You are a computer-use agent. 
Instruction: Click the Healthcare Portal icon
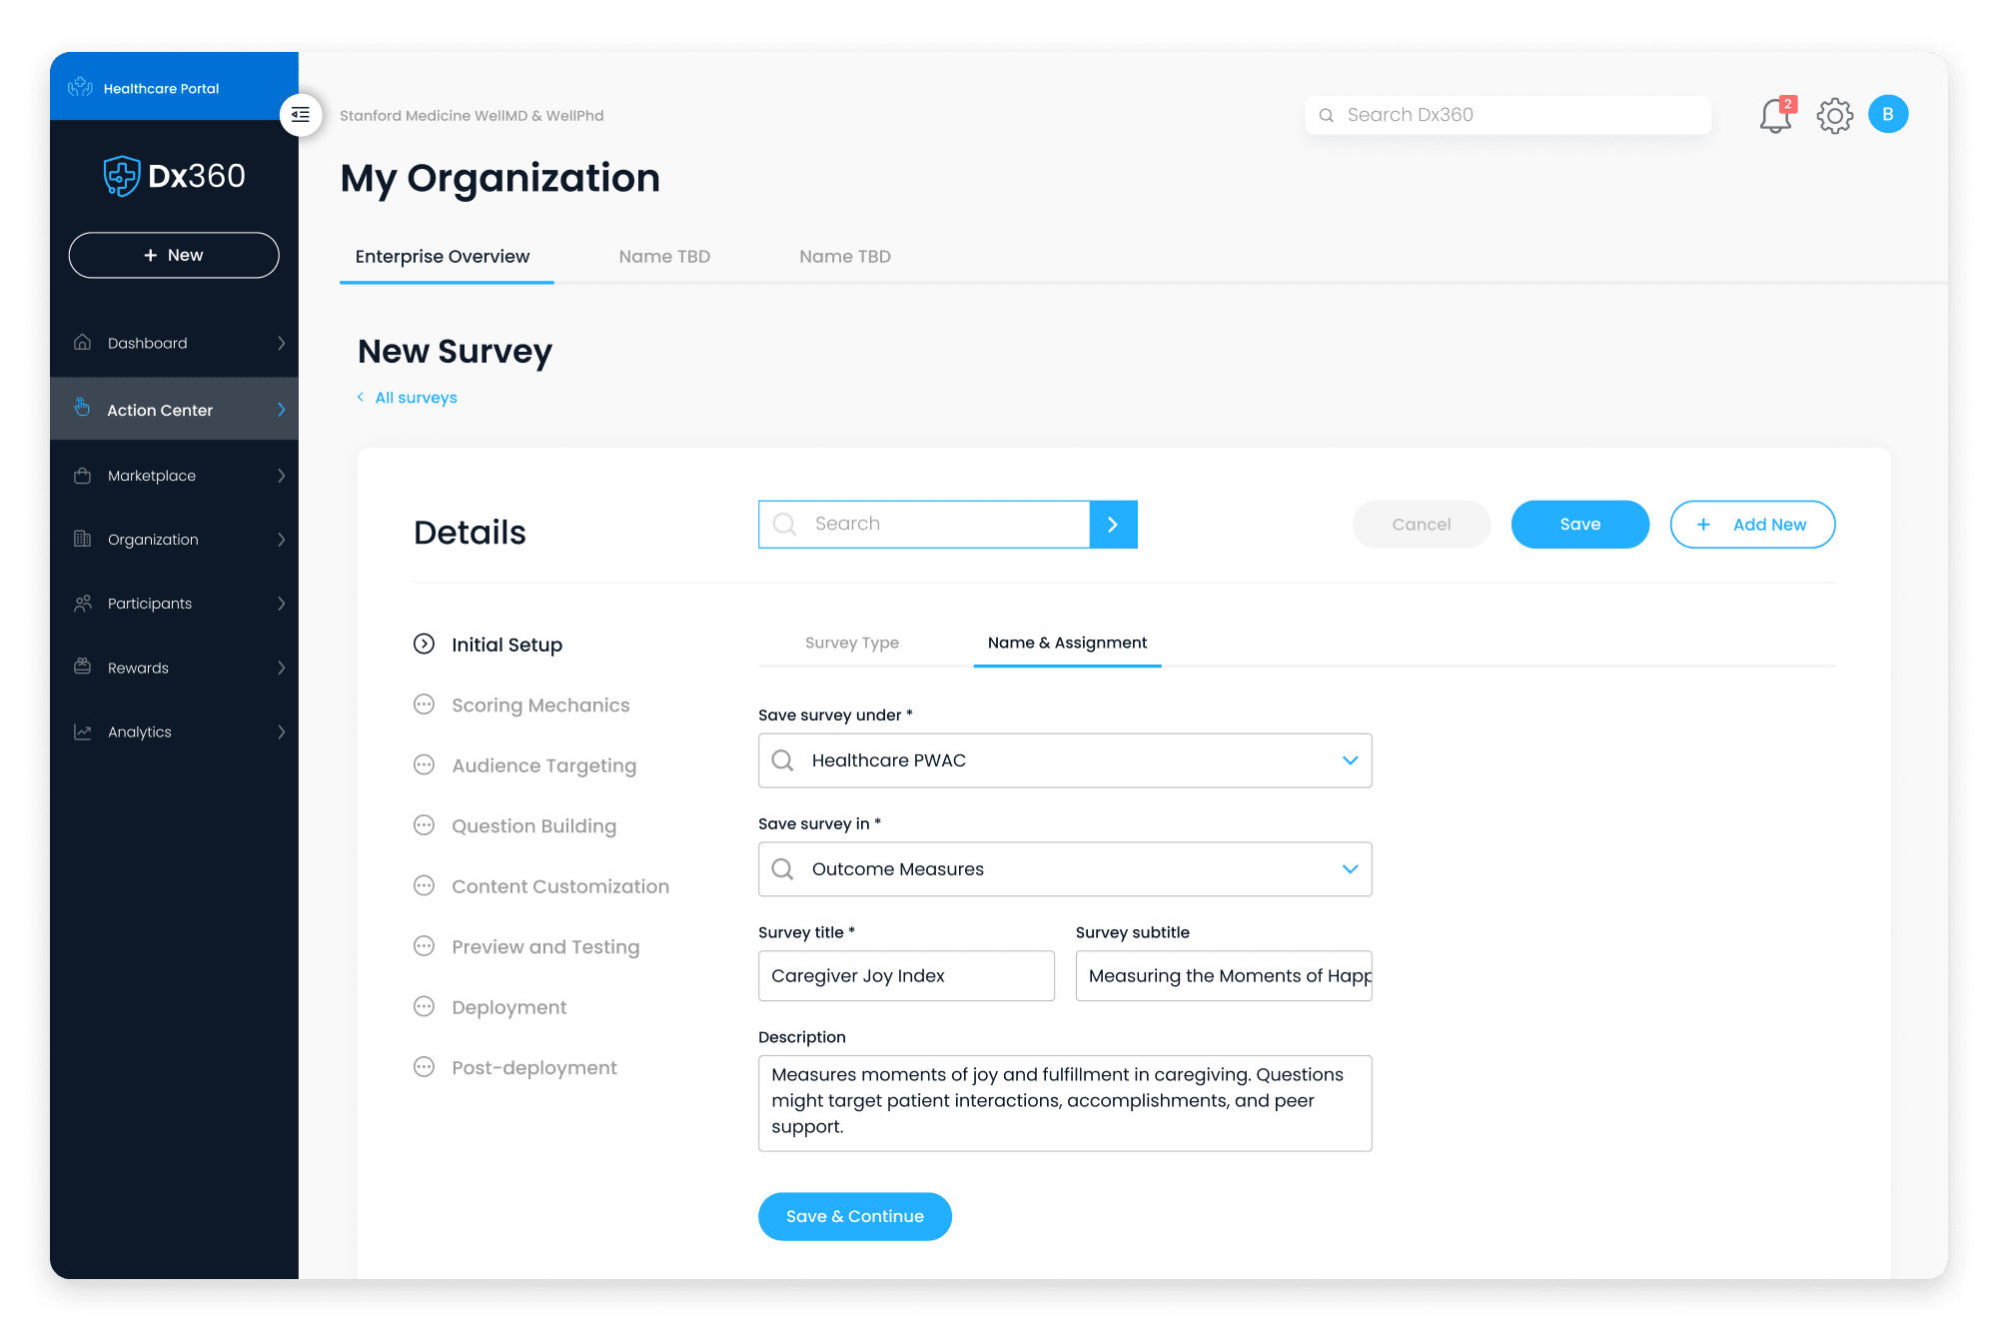tap(81, 88)
